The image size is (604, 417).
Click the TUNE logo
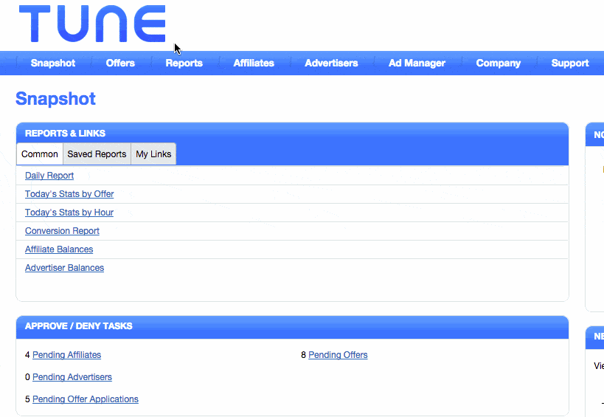[x=92, y=24]
